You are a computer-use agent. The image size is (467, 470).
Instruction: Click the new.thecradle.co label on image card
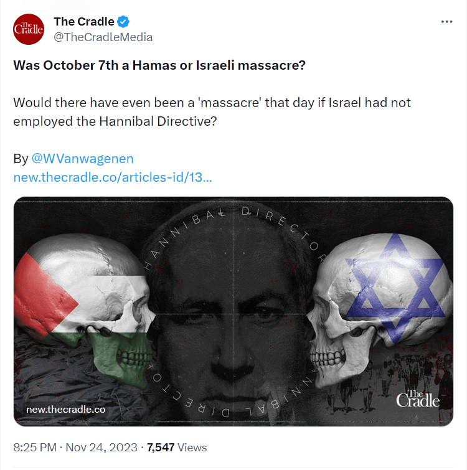pyautogui.click(x=65, y=410)
